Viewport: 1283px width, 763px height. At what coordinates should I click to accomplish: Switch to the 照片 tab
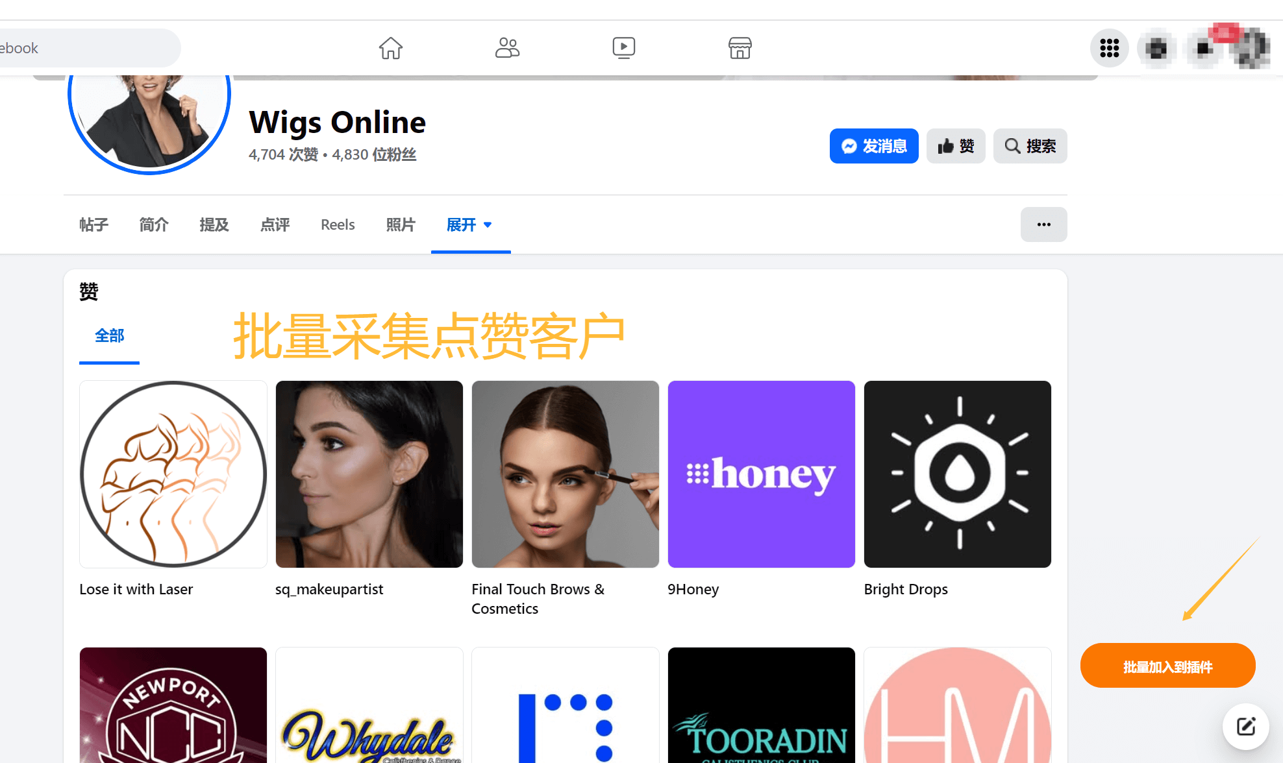coord(401,224)
